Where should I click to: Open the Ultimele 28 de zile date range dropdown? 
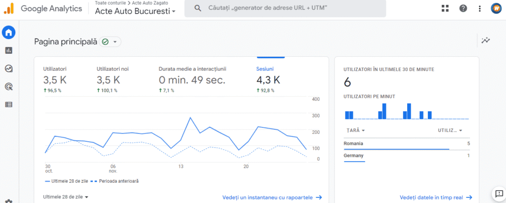pos(66,197)
